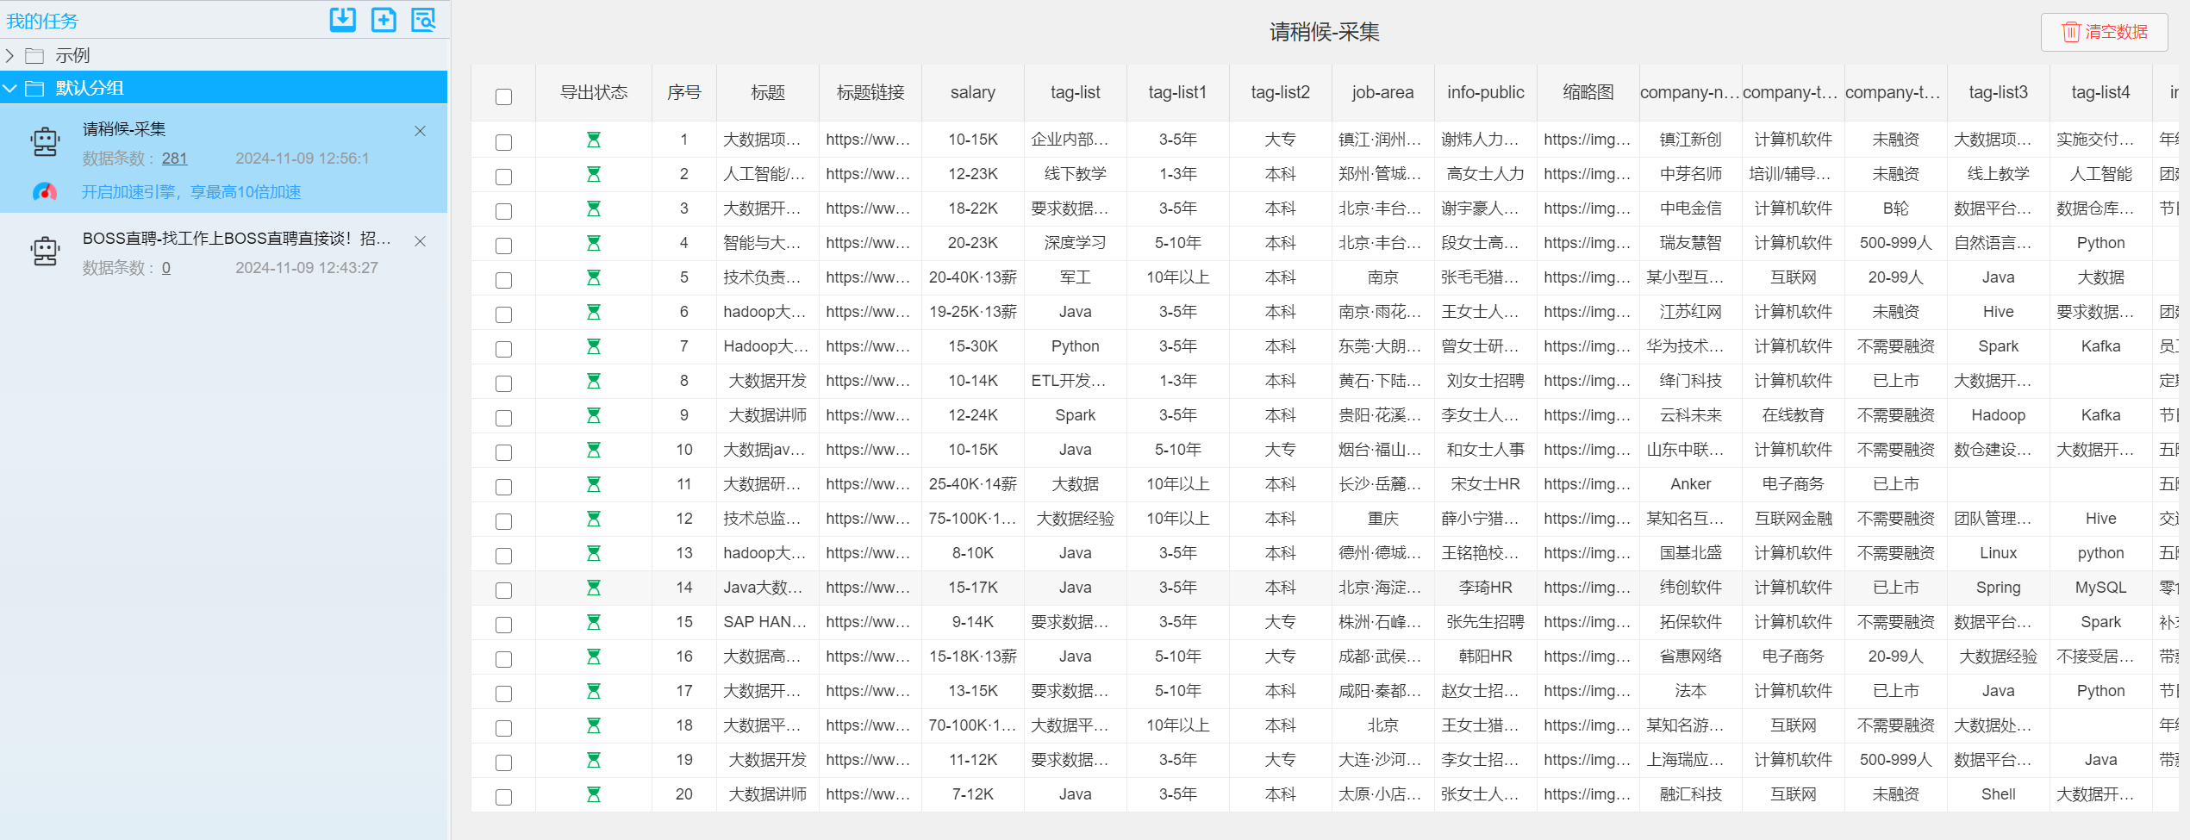Click the export status hourglass in row 10

point(594,450)
